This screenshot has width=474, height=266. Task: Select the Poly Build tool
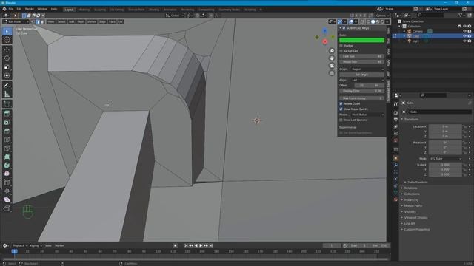[7, 157]
